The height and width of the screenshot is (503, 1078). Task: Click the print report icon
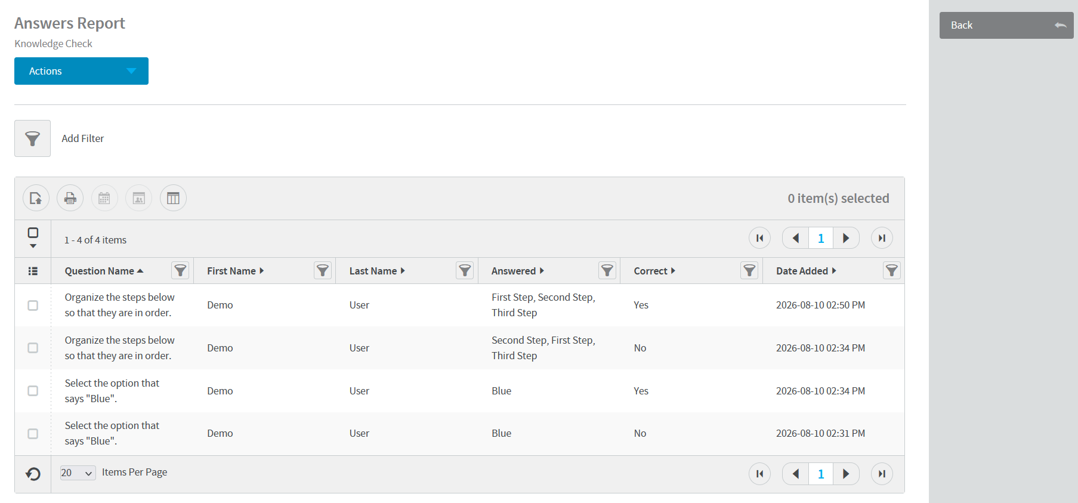(x=70, y=198)
